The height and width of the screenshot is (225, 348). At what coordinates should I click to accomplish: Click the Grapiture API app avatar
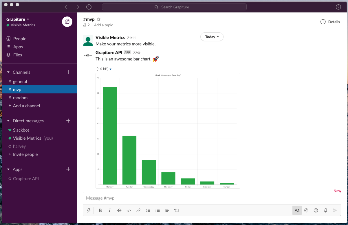point(88,55)
